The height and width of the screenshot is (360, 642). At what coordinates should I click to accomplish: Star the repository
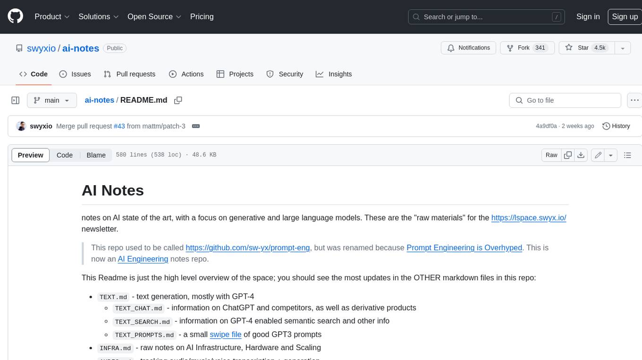[586, 48]
